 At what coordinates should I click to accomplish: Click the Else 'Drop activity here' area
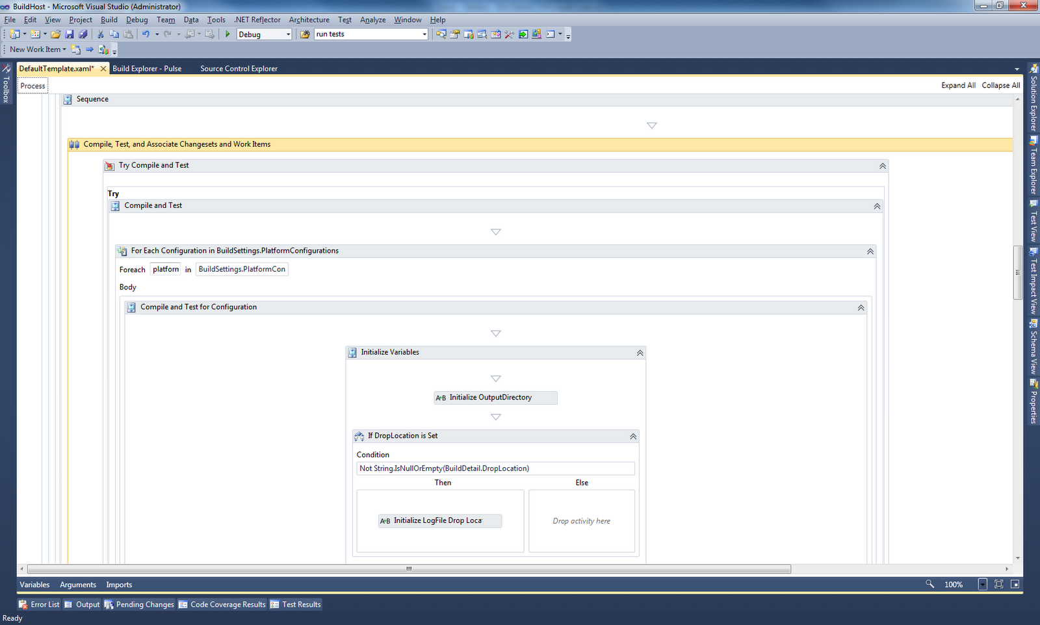tap(582, 521)
